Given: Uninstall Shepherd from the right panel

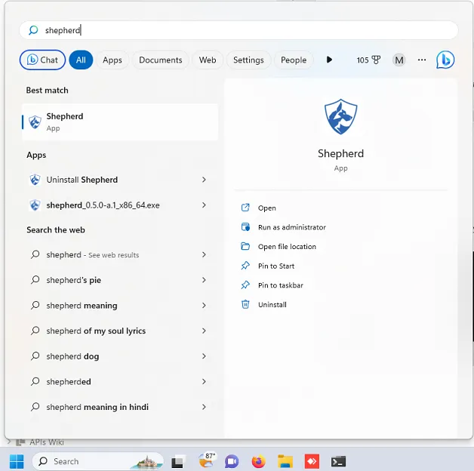Looking at the screenshot, I should [x=263, y=304].
